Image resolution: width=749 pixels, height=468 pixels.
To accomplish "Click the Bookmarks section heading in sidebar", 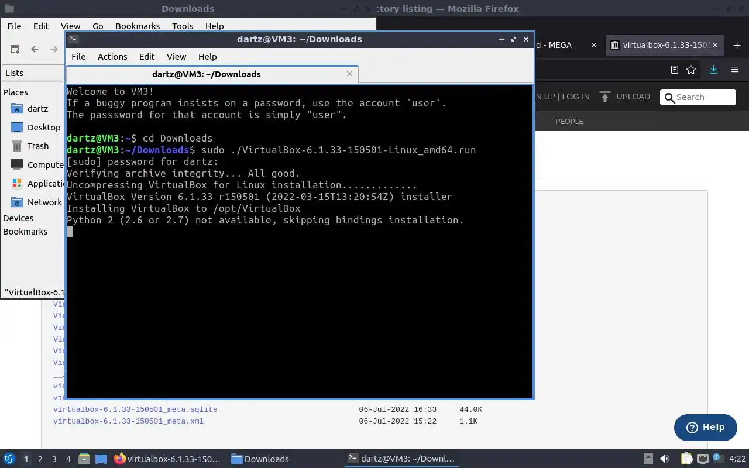I will click(x=25, y=232).
